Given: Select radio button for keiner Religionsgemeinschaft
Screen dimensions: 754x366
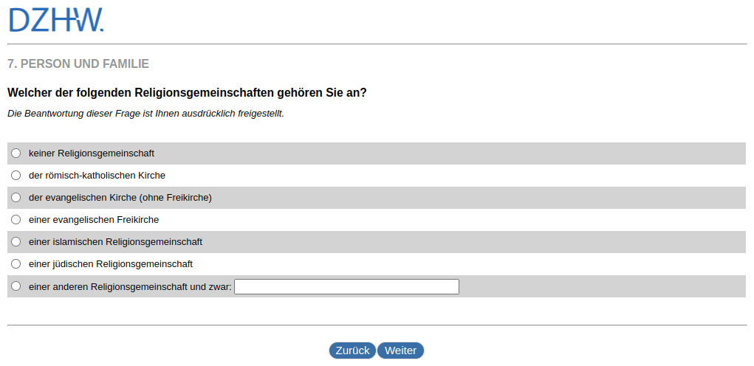Looking at the screenshot, I should pos(16,153).
